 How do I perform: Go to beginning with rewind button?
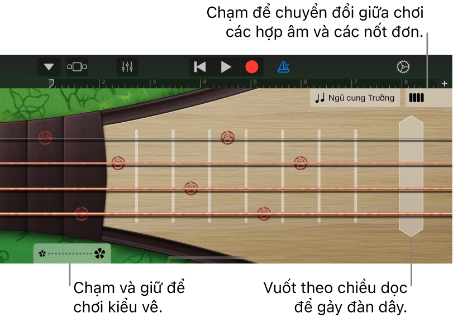[x=200, y=67]
